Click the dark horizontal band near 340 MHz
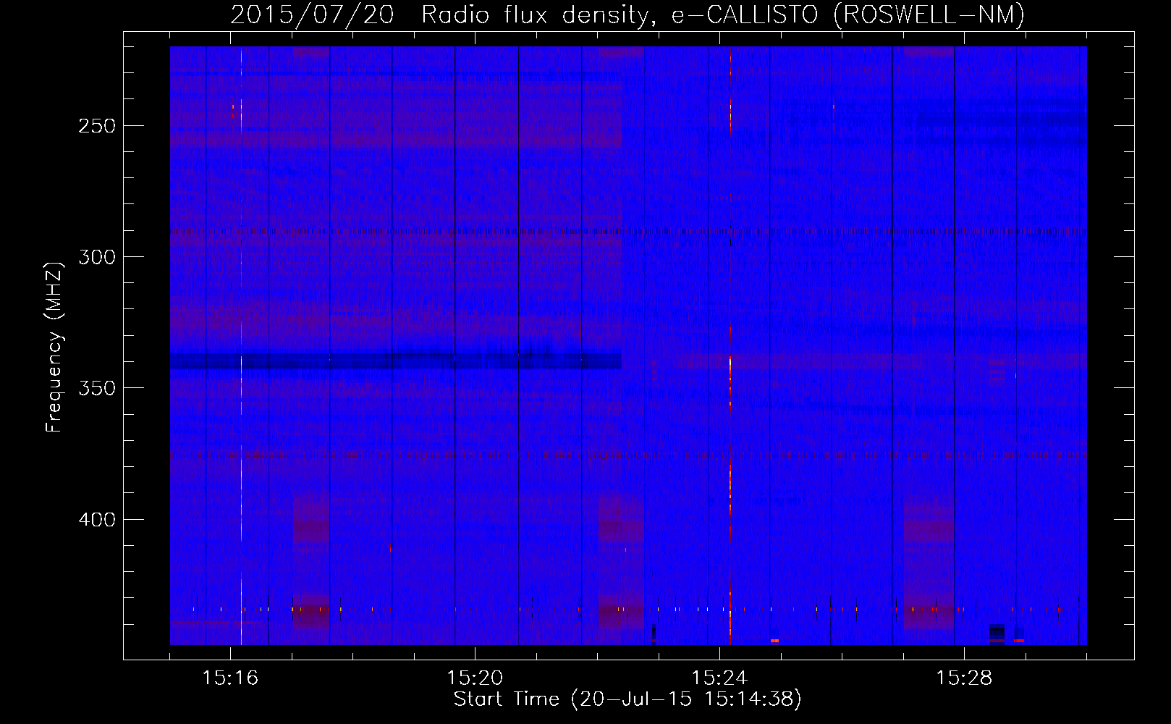This screenshot has height=724, width=1171. pos(396,361)
